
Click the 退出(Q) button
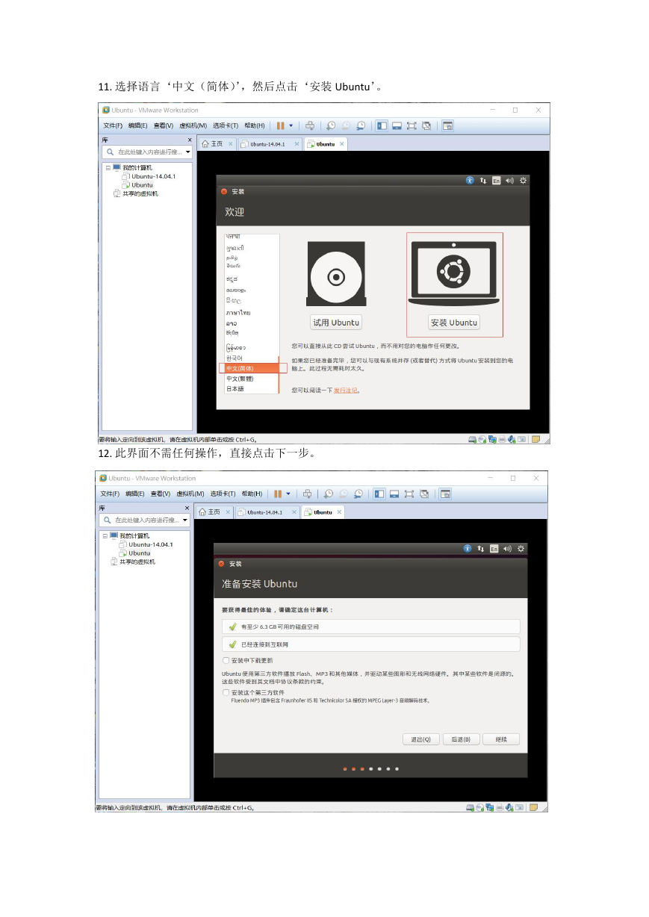point(420,739)
